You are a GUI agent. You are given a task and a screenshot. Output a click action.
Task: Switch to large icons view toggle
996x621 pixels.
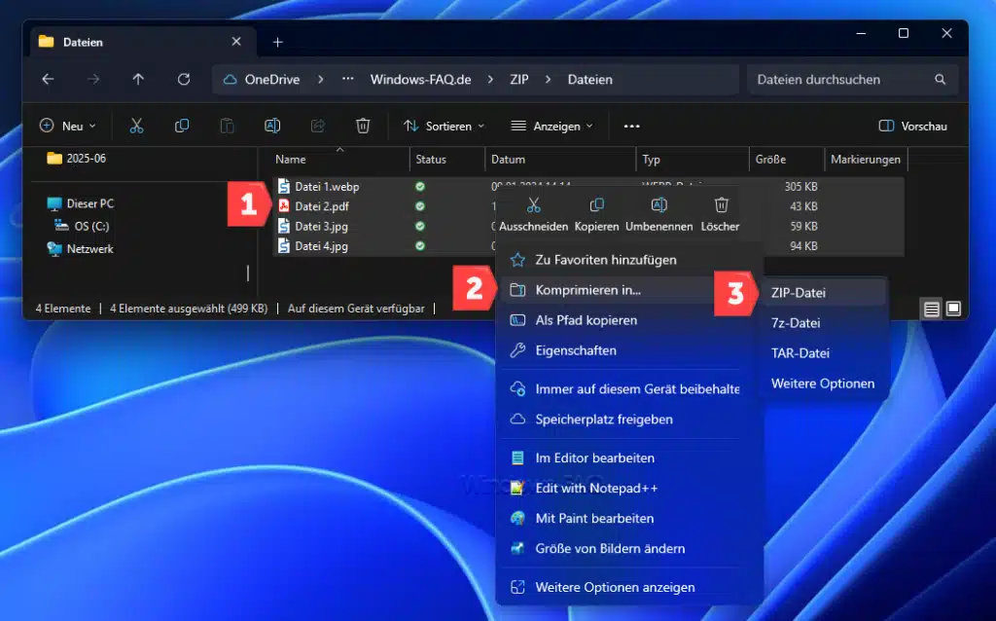coord(953,309)
